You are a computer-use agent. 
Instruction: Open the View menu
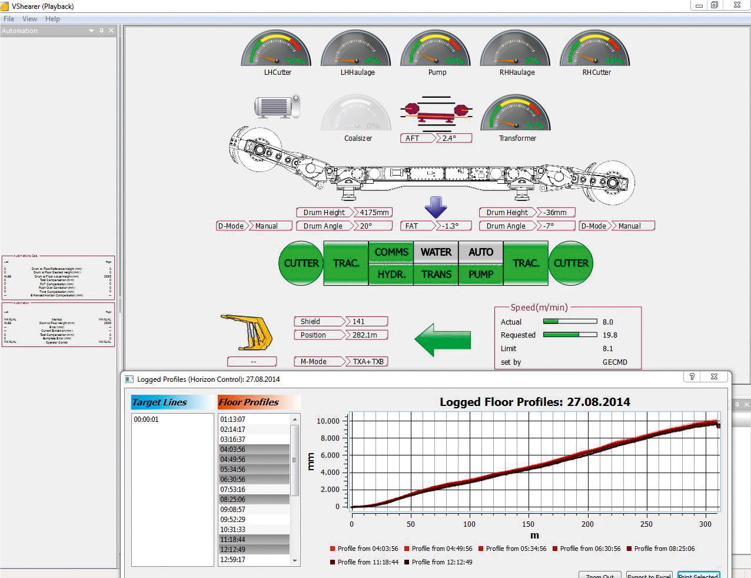point(29,19)
